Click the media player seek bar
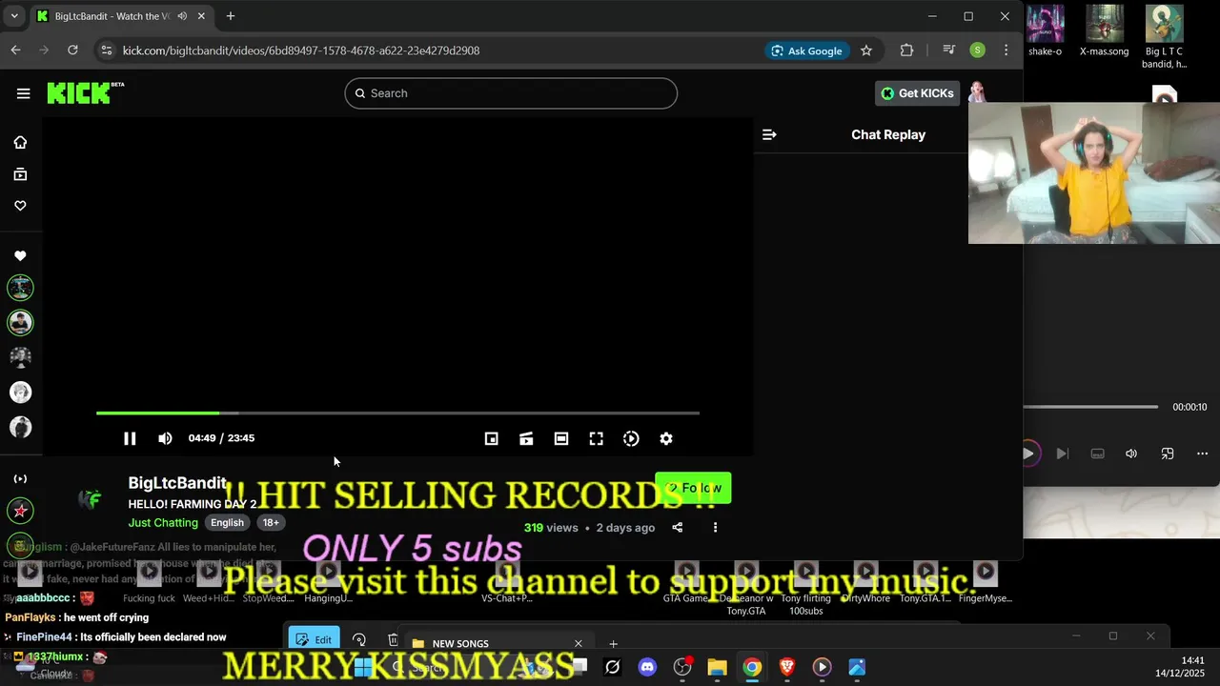1220x686 pixels. click(x=1090, y=407)
